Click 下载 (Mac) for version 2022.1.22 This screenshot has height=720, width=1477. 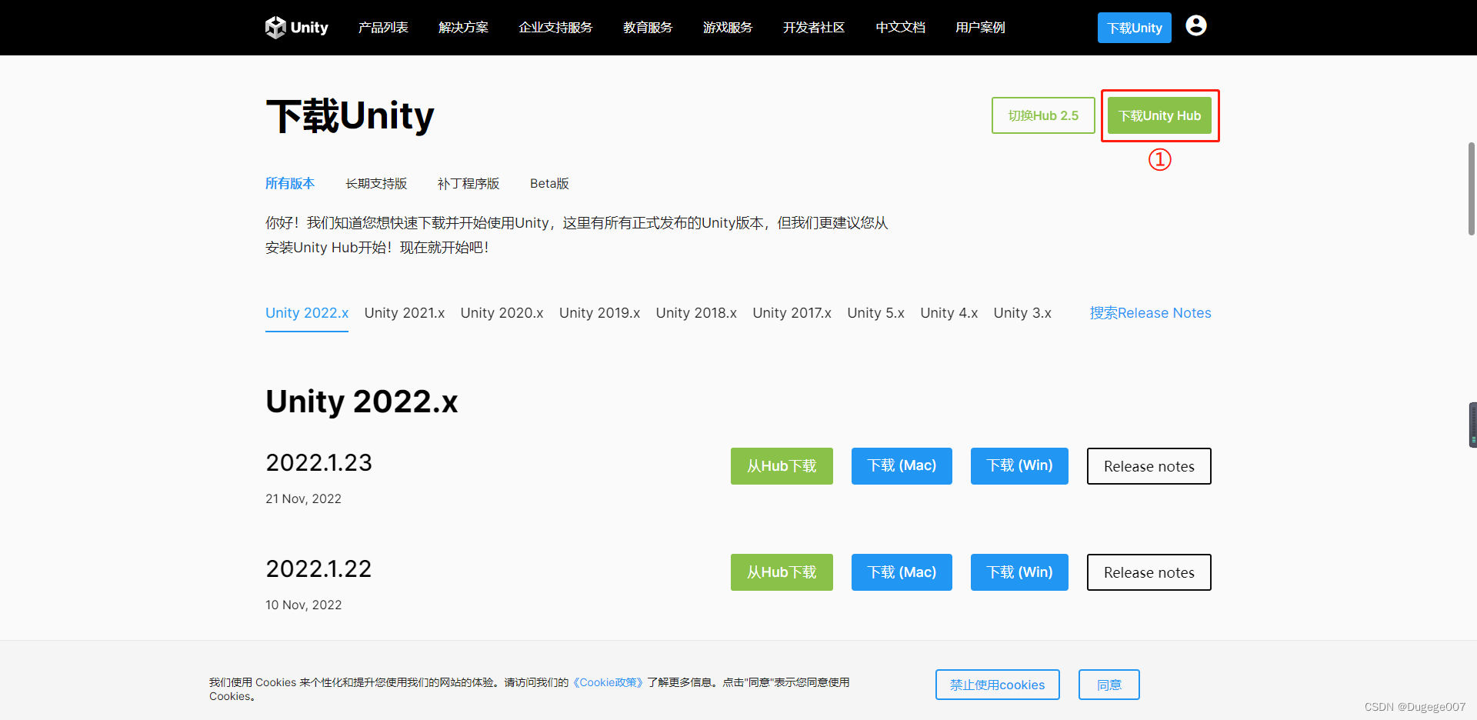coord(902,572)
